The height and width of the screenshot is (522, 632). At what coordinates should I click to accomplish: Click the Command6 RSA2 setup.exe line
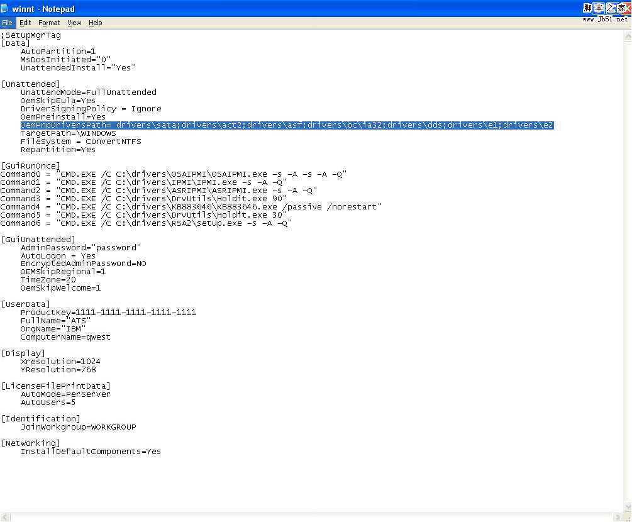tap(146, 223)
